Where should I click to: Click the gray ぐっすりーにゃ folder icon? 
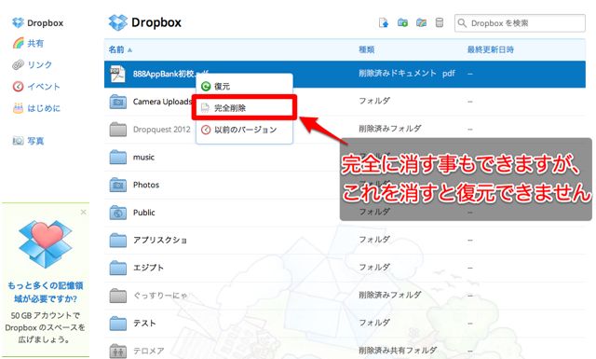(x=118, y=296)
